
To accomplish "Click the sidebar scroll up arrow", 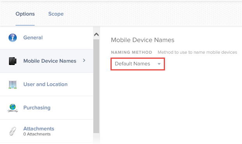I will pyautogui.click(x=96, y=34).
